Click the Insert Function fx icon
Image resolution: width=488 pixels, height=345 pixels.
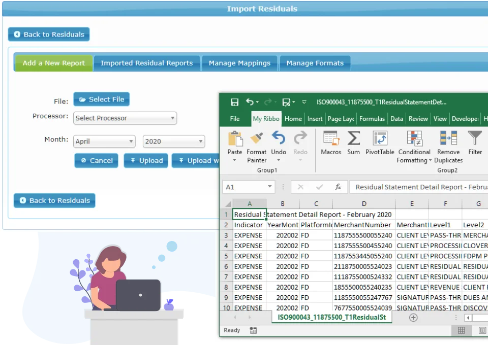click(339, 187)
